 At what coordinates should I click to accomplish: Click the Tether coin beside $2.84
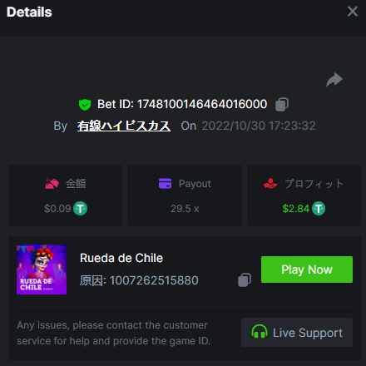tap(319, 209)
